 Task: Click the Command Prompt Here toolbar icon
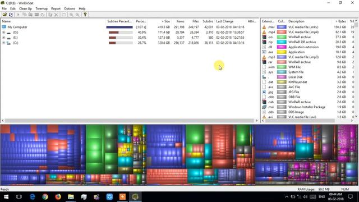click(x=36, y=15)
